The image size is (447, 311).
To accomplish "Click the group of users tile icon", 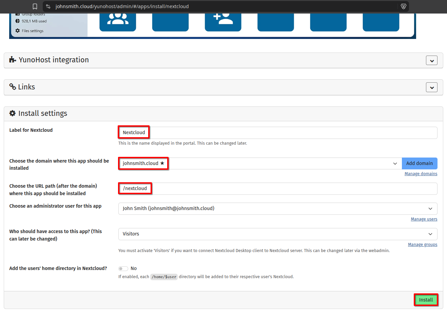I will tap(118, 19).
